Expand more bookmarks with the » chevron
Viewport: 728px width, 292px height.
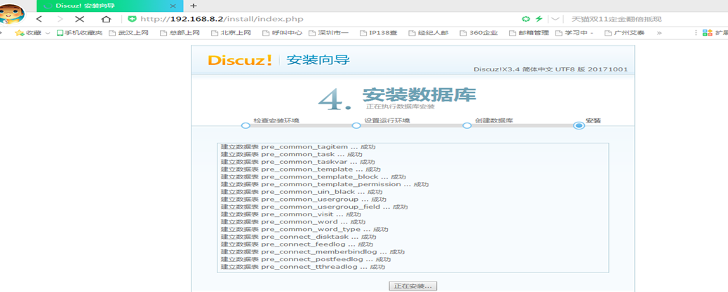659,33
